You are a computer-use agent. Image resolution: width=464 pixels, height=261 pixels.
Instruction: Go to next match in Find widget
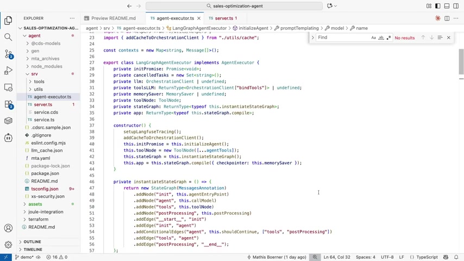click(432, 38)
